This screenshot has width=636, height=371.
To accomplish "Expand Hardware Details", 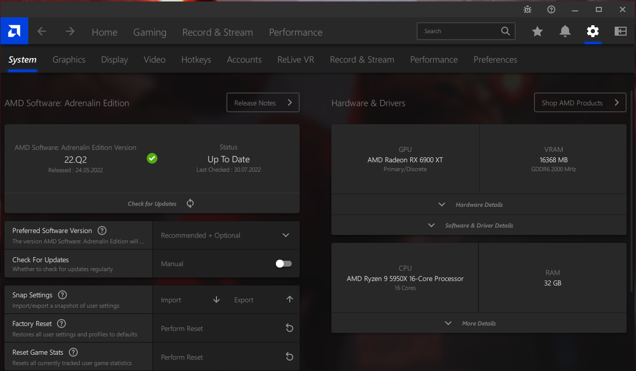I will (x=478, y=205).
